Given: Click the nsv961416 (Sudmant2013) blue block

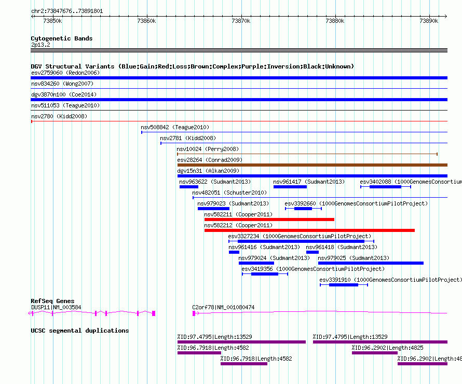Looking at the screenshot, I should [x=234, y=252].
